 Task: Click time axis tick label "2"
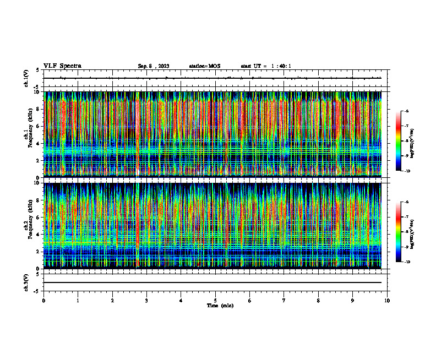pyautogui.click(x=112, y=301)
